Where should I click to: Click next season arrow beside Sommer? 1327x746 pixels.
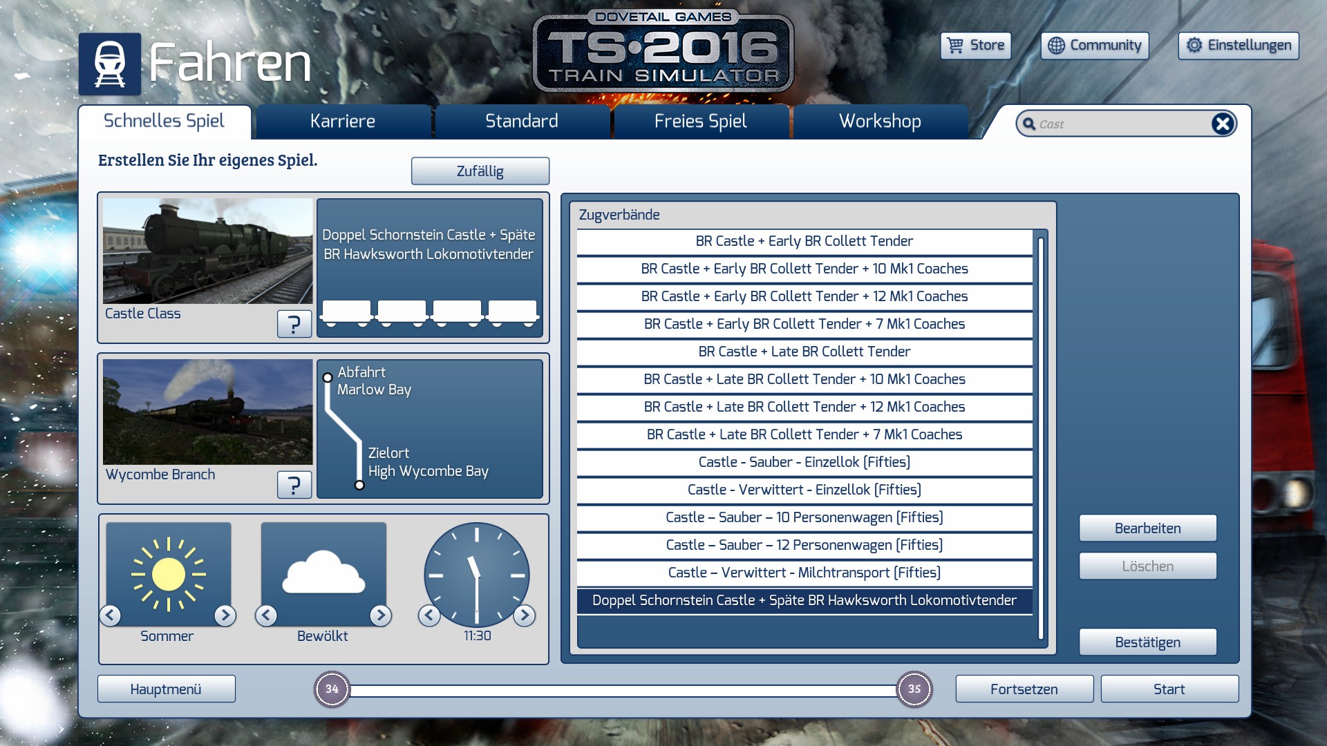click(225, 615)
